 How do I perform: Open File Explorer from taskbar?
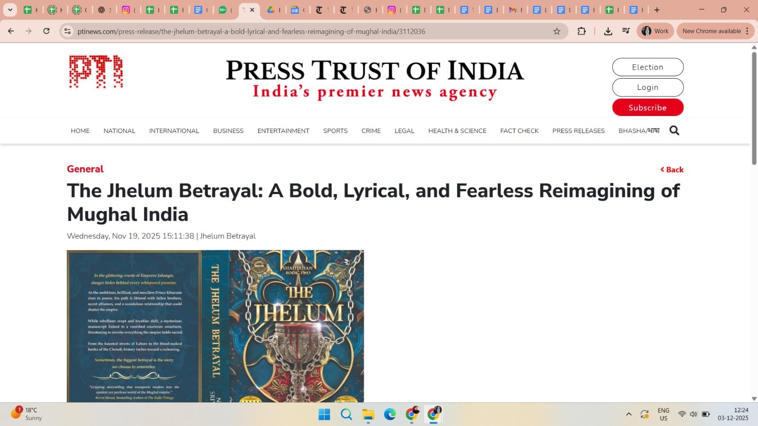368,415
